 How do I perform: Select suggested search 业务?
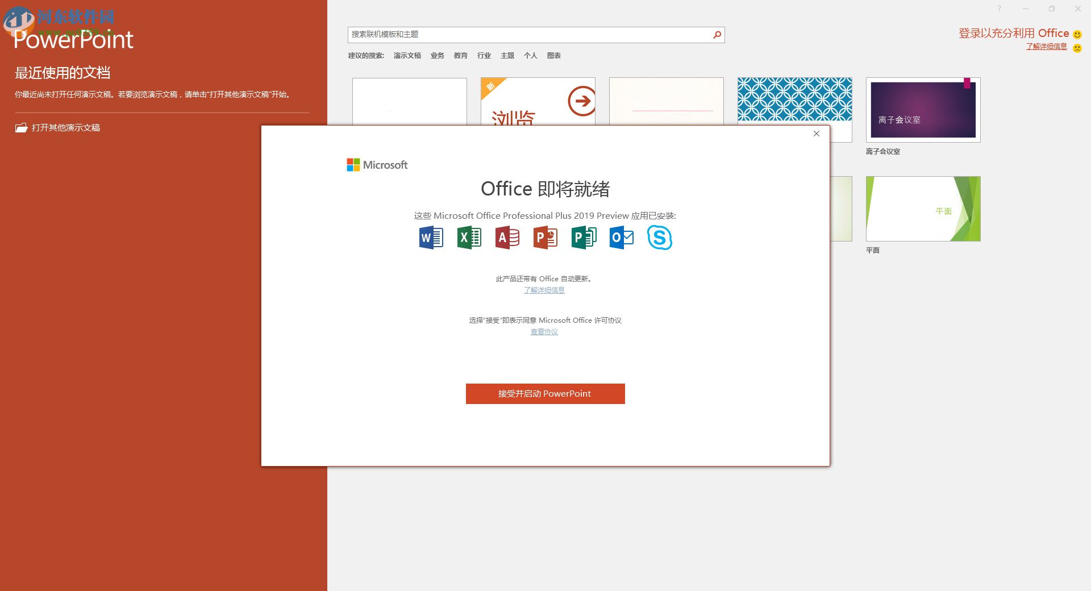pos(438,56)
